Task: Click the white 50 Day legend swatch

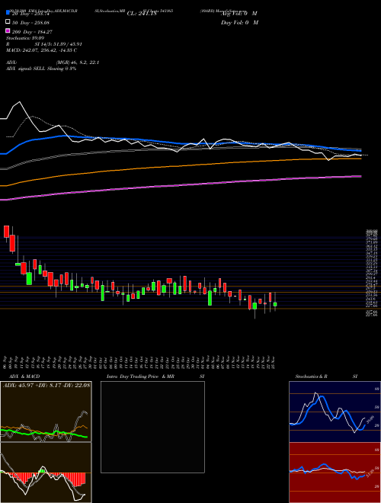Action: pyautogui.click(x=8, y=22)
